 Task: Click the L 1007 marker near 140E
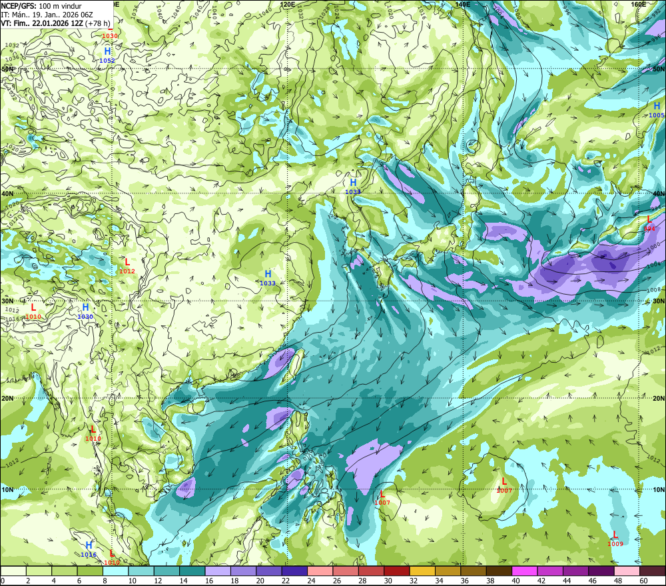[x=504, y=485]
